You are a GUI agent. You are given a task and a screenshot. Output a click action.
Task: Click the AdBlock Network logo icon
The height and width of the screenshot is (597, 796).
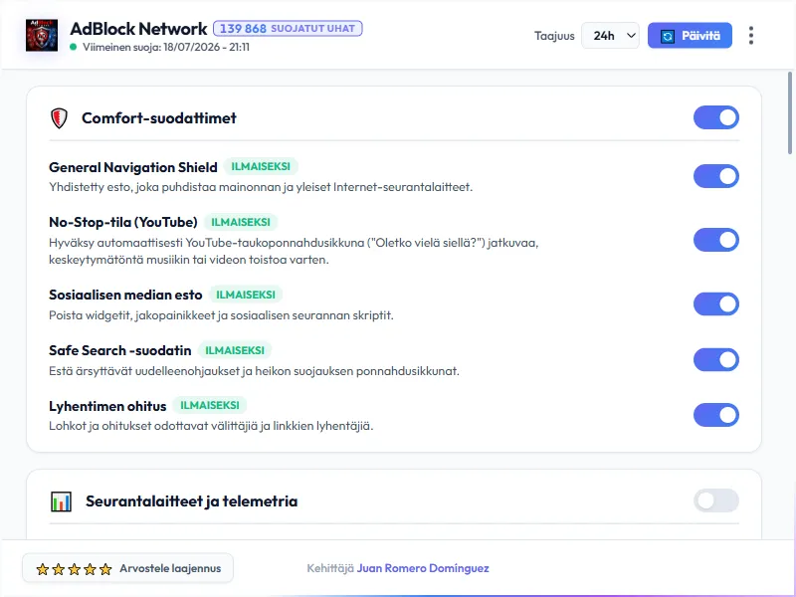(42, 36)
